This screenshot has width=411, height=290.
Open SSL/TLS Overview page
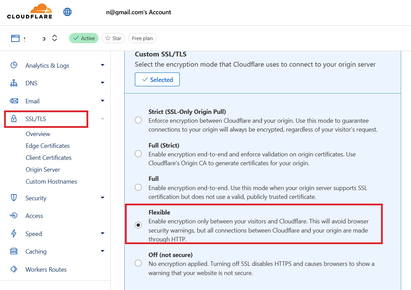[x=38, y=134]
